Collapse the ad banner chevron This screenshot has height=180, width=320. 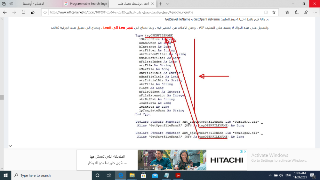(x=10, y=146)
